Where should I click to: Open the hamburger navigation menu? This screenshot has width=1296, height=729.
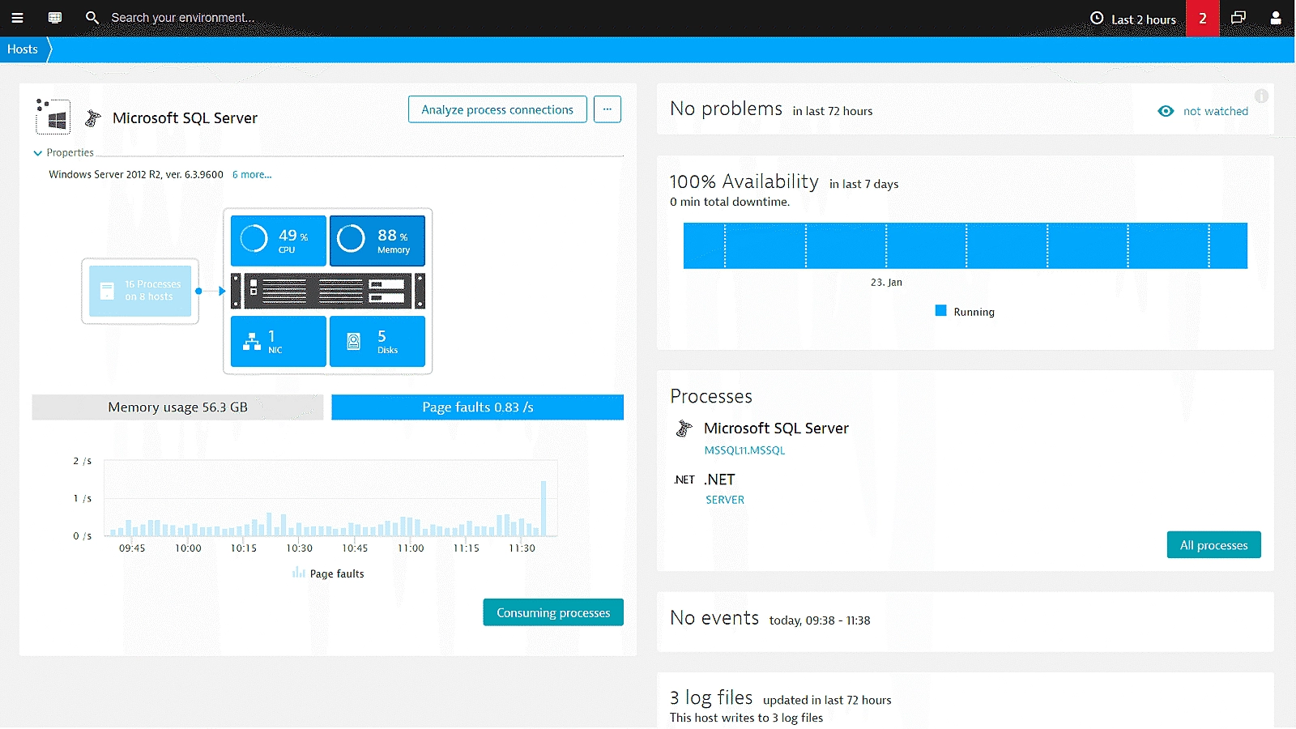pyautogui.click(x=17, y=18)
